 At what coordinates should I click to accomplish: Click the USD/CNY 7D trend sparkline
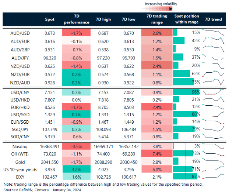click(213, 91)
